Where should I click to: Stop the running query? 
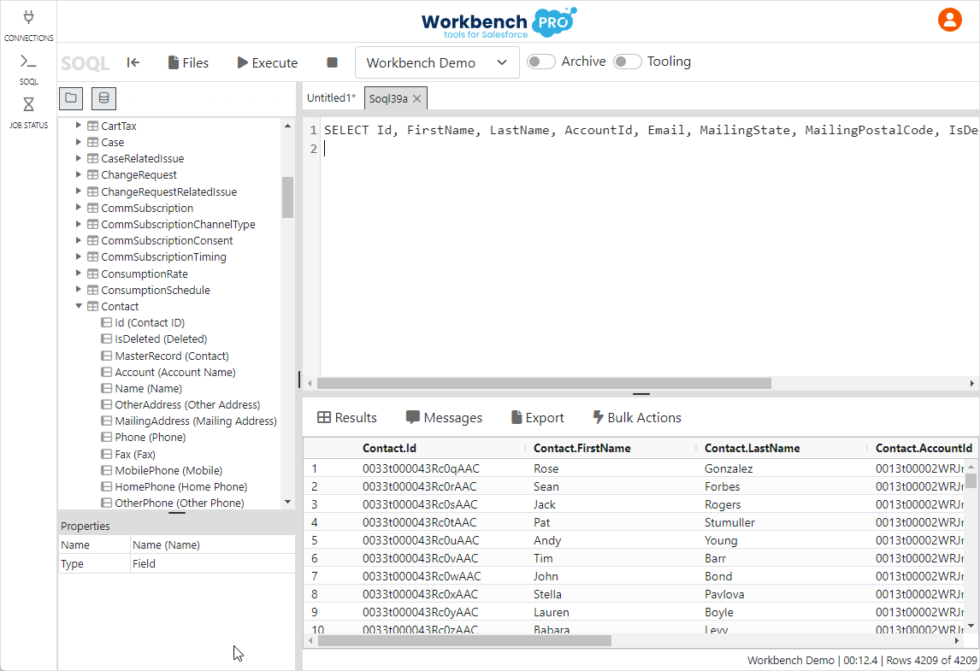coord(333,62)
